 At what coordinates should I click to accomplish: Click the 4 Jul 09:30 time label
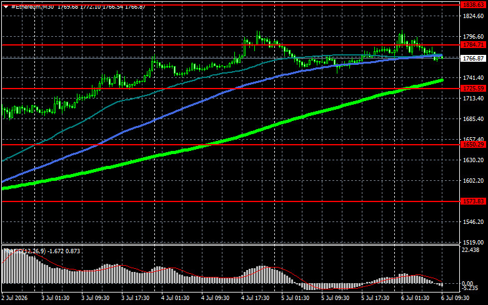coord(216,298)
